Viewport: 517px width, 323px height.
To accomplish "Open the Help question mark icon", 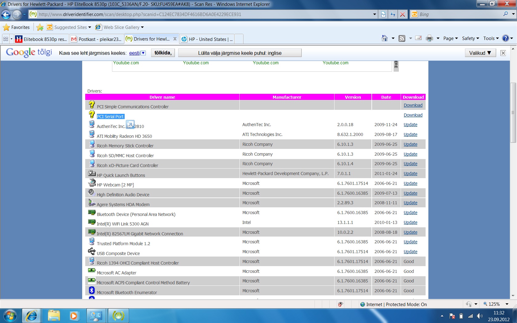I will pos(506,38).
